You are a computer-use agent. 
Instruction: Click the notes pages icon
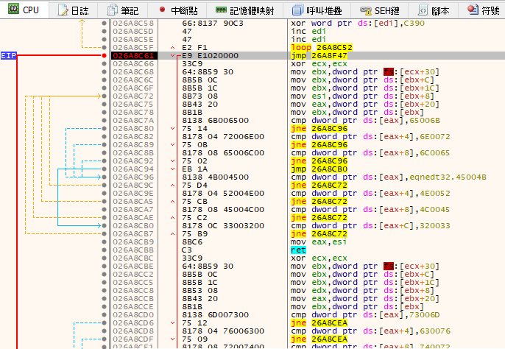pyautogui.click(x=113, y=10)
